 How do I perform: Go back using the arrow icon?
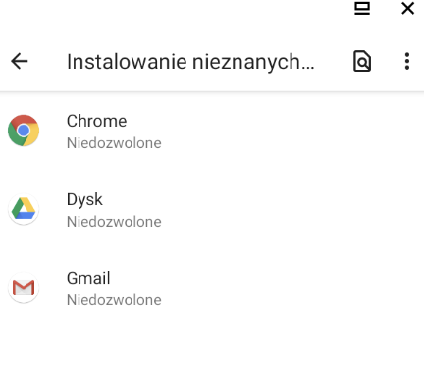(x=20, y=61)
